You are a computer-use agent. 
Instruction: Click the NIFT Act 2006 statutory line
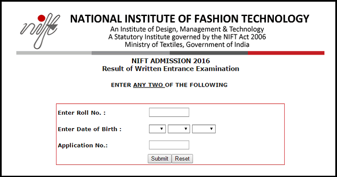[x=187, y=37]
